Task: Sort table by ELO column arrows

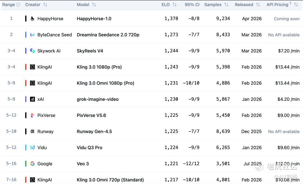Action: [x=175, y=5]
